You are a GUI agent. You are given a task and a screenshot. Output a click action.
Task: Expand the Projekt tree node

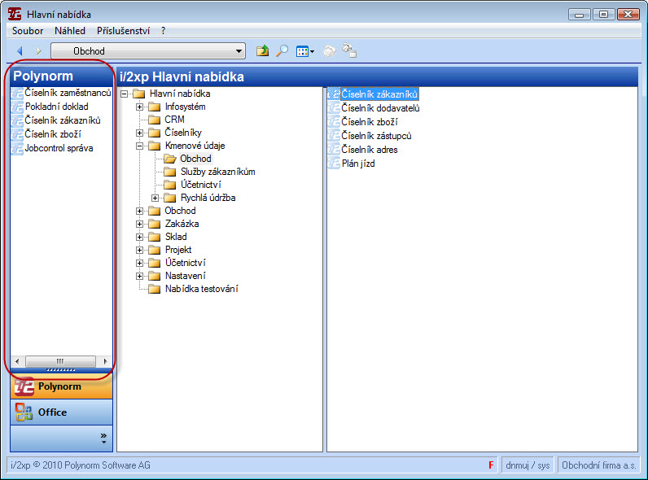(140, 251)
